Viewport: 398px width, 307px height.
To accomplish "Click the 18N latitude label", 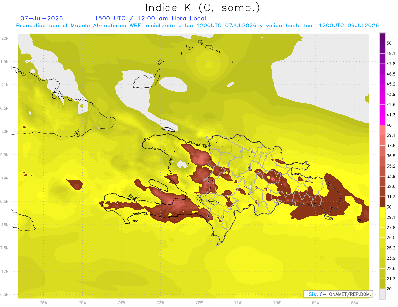I will 5,225.
